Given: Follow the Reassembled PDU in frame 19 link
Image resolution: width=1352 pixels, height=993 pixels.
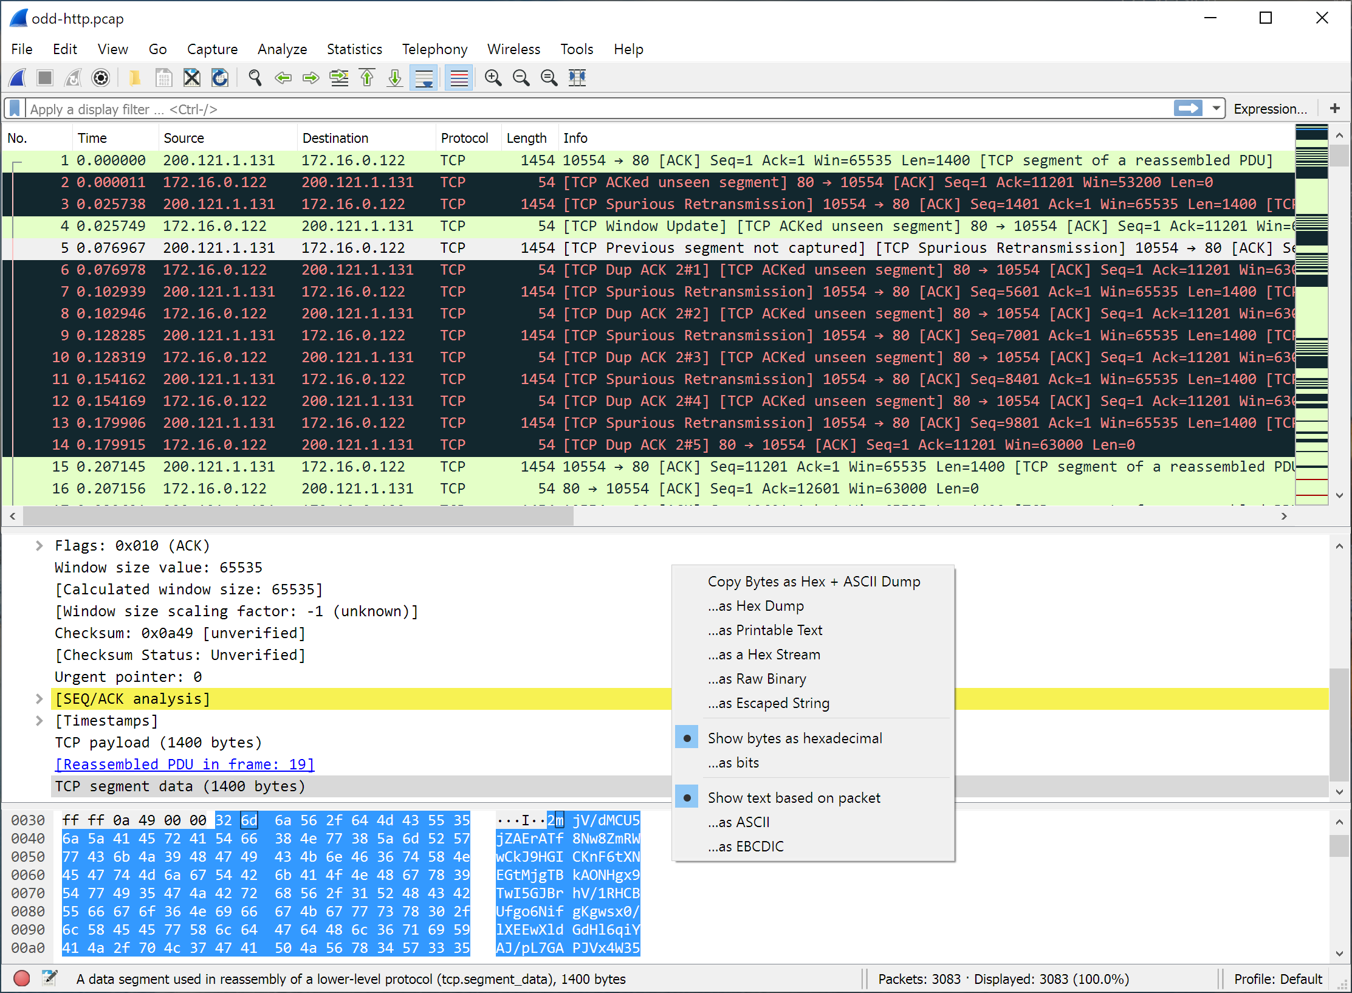Looking at the screenshot, I should 184,764.
